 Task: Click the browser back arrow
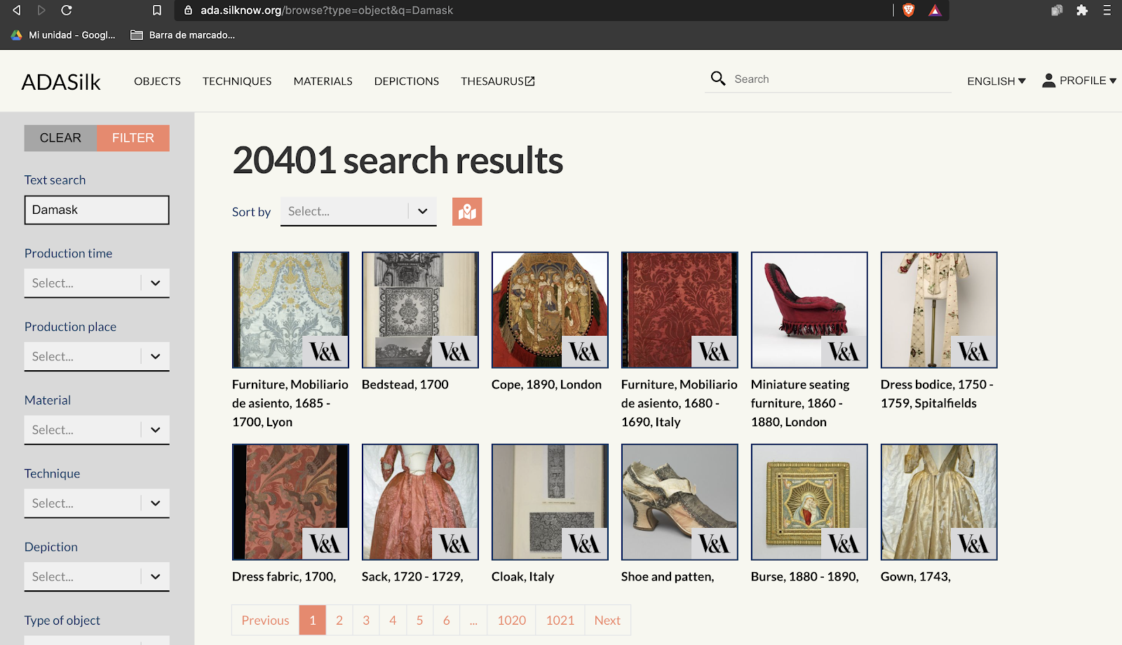click(17, 10)
